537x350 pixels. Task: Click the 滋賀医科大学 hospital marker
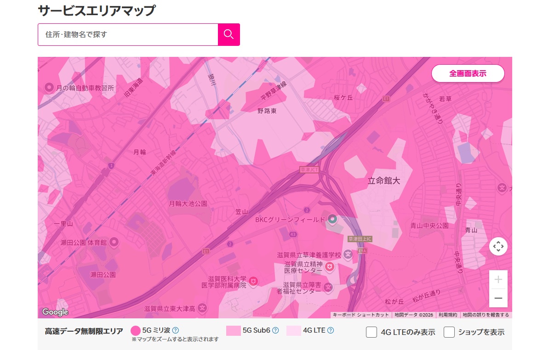(253, 281)
